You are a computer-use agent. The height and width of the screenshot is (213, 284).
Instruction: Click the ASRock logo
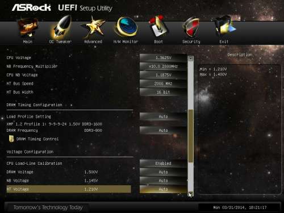click(31, 7)
